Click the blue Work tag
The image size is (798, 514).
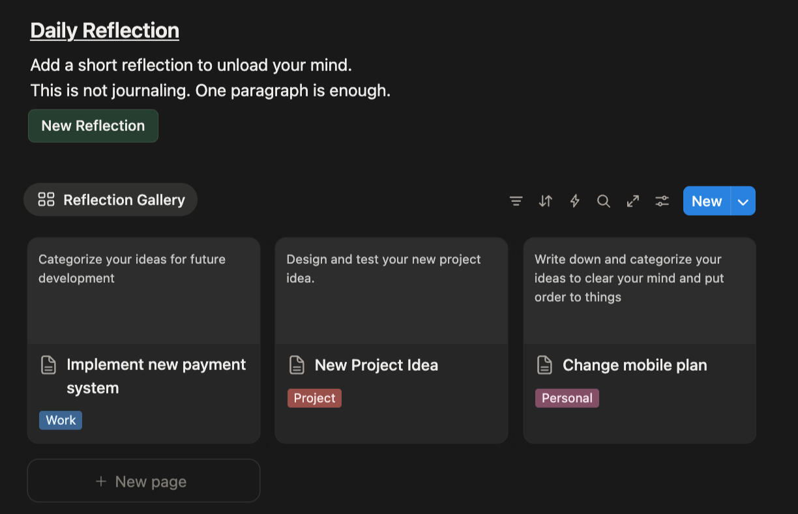pos(61,420)
